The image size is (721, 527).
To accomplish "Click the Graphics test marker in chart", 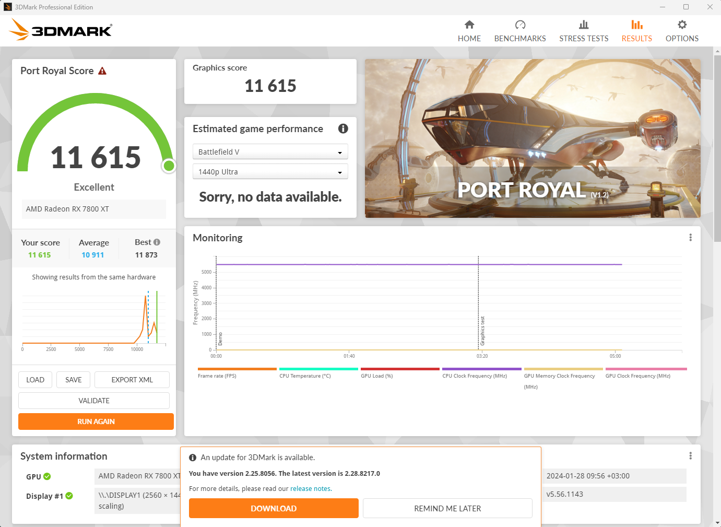I will coord(482,331).
